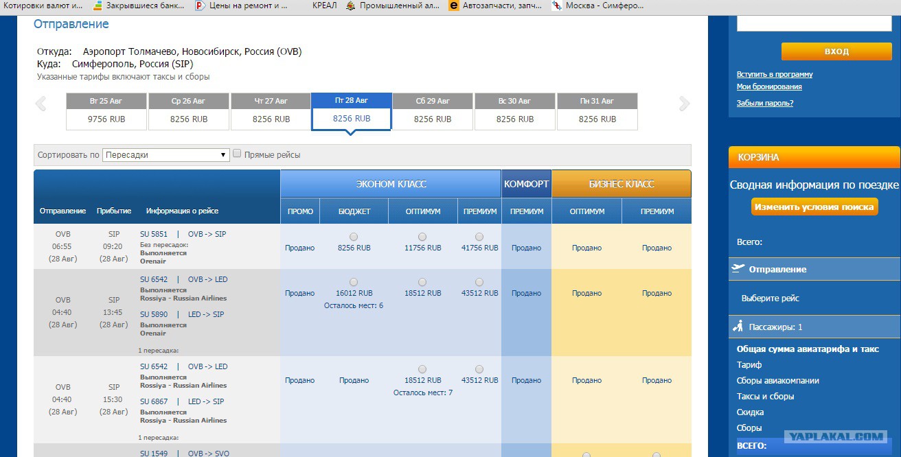Open the Забыли пароль? link
901x457 pixels.
point(764,103)
